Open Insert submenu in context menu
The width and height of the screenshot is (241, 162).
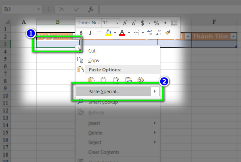coord(118,123)
